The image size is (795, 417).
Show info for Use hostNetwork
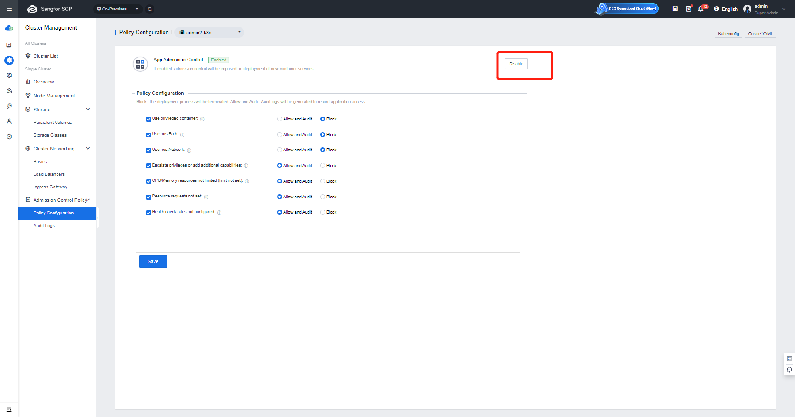coord(189,150)
